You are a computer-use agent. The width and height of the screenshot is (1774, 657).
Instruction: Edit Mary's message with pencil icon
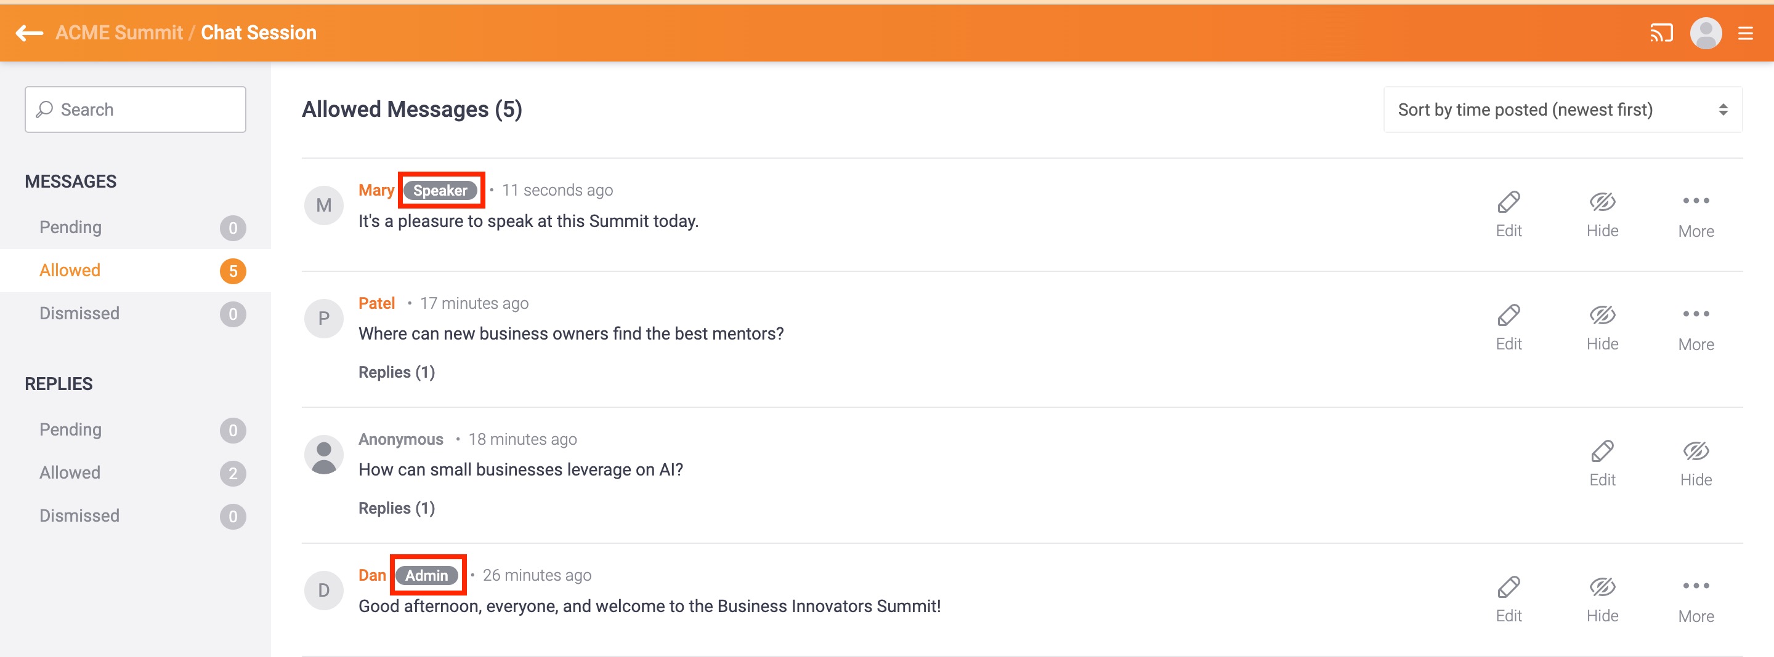click(1508, 214)
